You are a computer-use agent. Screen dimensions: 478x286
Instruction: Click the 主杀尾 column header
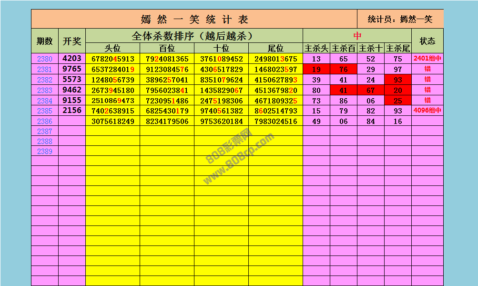point(398,48)
